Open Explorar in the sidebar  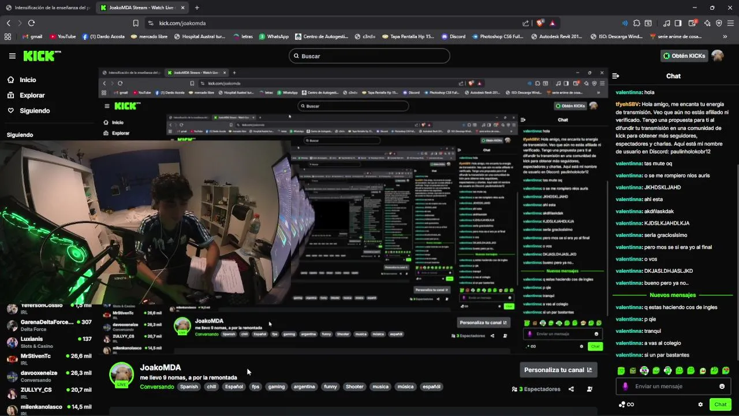pos(32,95)
